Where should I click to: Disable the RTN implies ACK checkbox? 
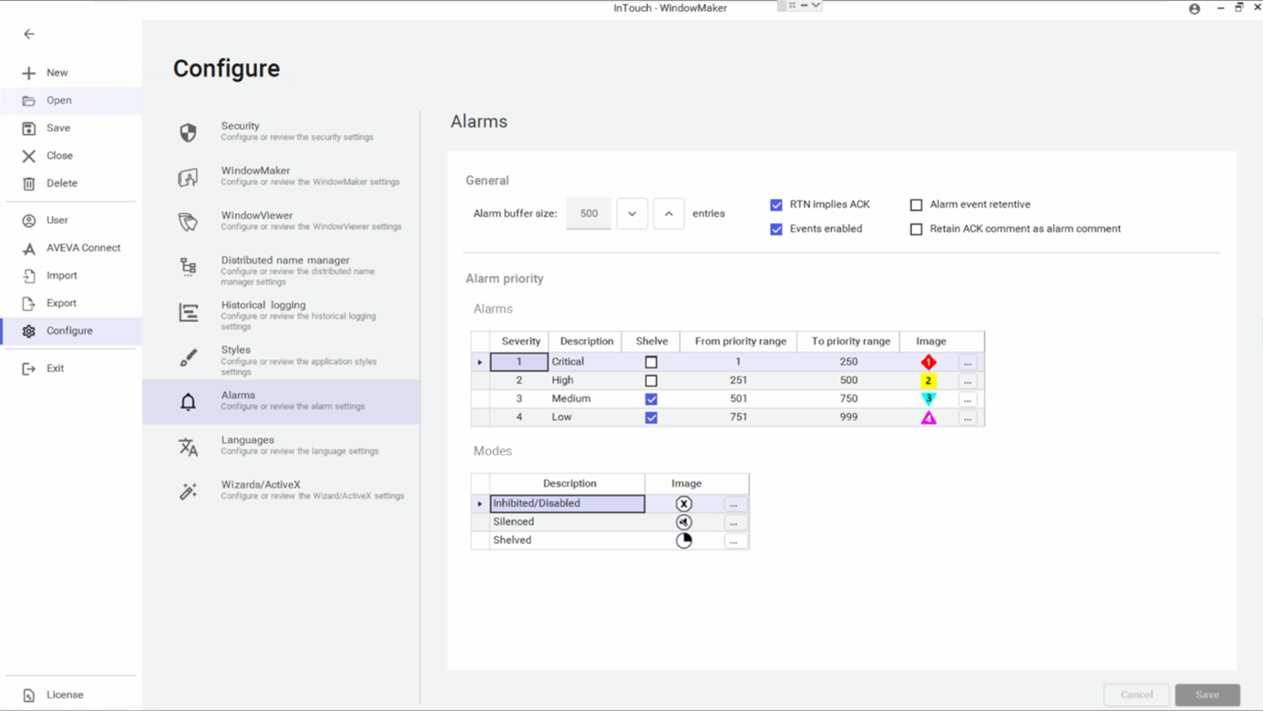pyautogui.click(x=776, y=205)
